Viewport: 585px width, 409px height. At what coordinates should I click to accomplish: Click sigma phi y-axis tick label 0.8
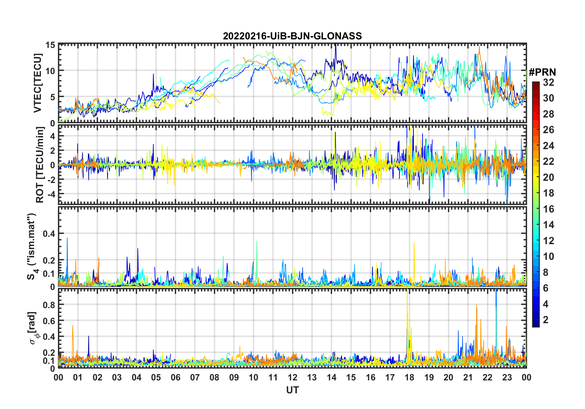(49, 305)
